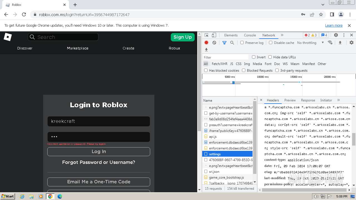Open the Response tab of request
The width and height of the screenshot is (356, 200).
pyautogui.click(x=308, y=100)
